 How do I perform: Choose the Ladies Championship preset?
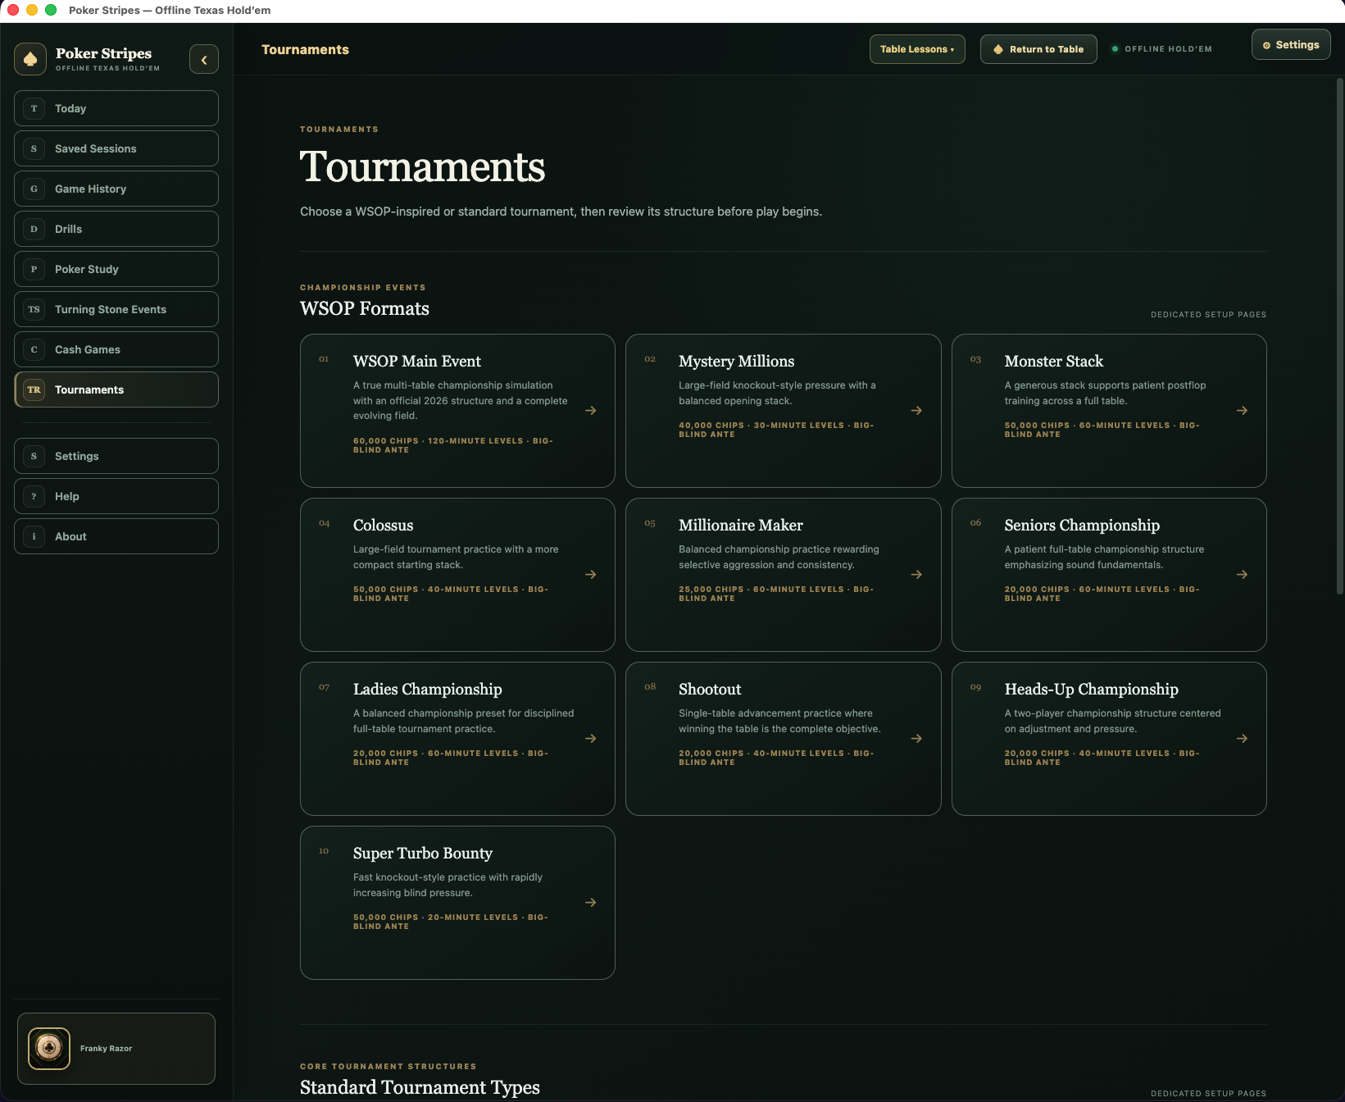pos(457,739)
